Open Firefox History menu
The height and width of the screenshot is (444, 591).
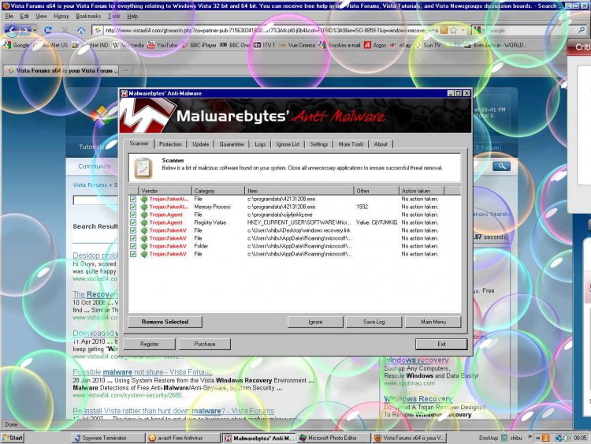pyautogui.click(x=61, y=17)
